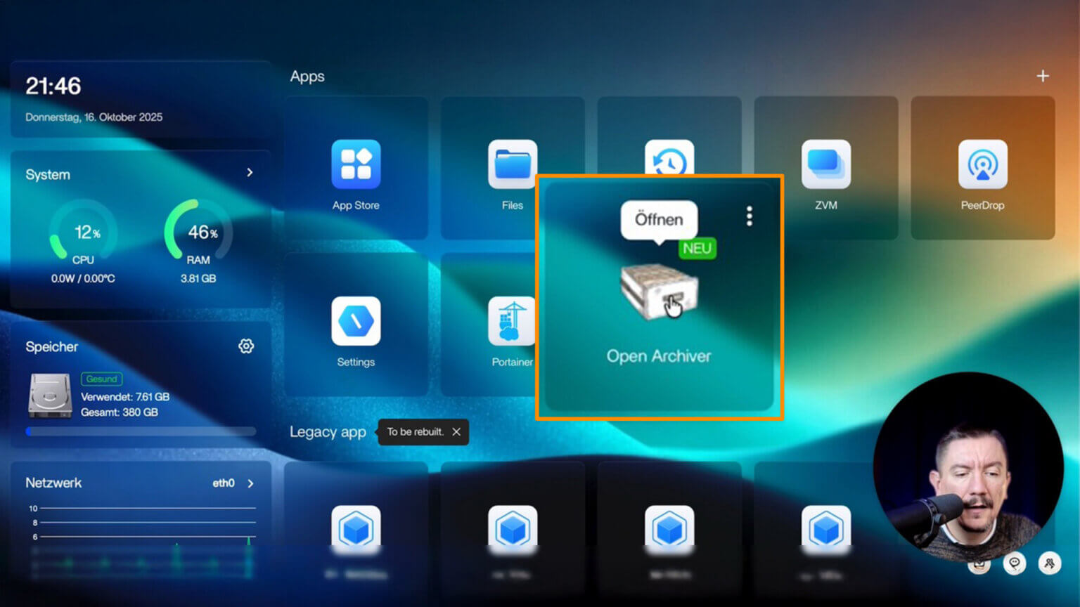Click the 'eth0' interface label
1080x607 pixels.
tap(224, 483)
